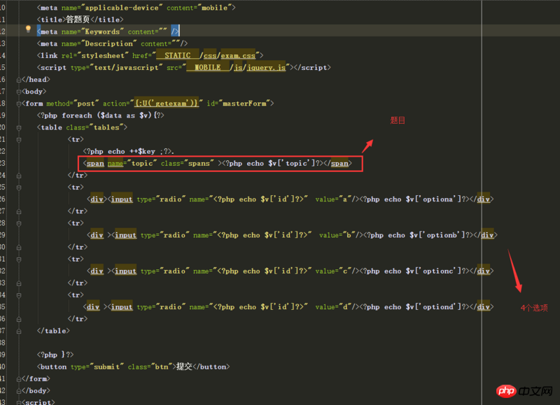Click the value="c" radio attribute
560x405 pixels.
click(x=333, y=271)
